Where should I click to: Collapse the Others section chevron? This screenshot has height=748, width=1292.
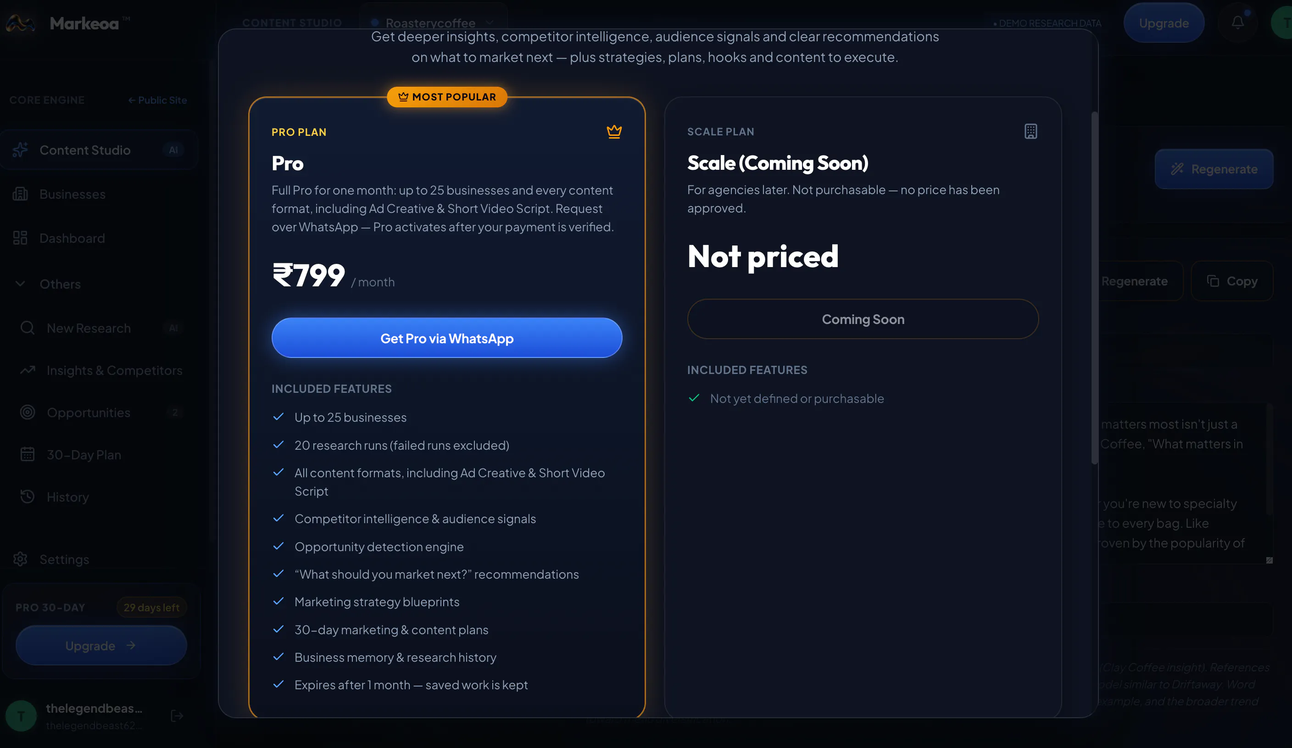(x=20, y=284)
